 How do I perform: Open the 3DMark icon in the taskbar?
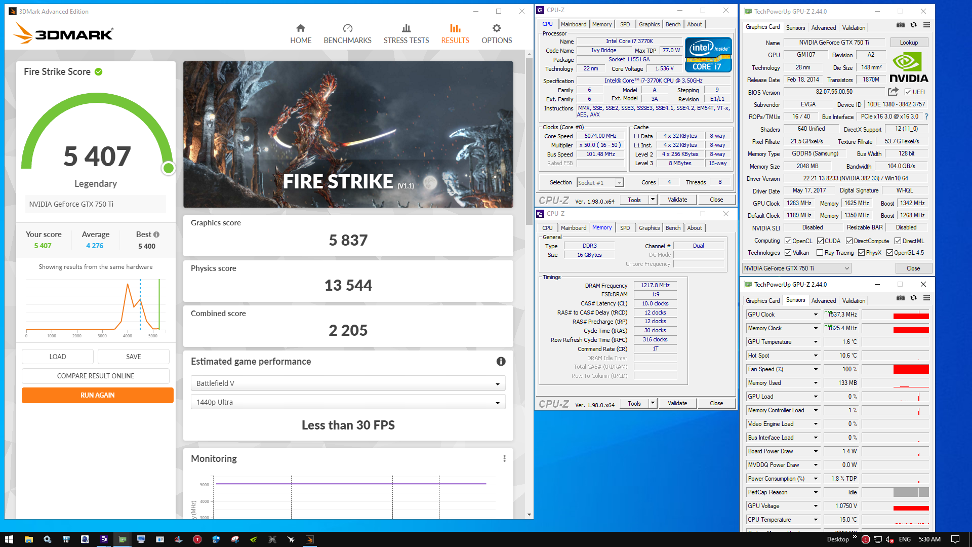(x=310, y=539)
